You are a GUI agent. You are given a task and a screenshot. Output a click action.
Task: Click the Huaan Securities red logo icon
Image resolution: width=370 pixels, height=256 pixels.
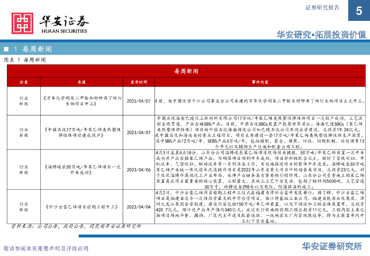(22, 23)
